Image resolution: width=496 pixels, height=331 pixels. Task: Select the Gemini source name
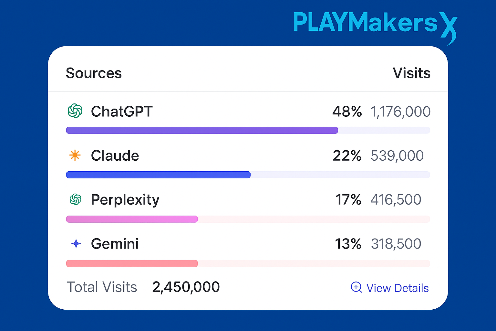115,244
